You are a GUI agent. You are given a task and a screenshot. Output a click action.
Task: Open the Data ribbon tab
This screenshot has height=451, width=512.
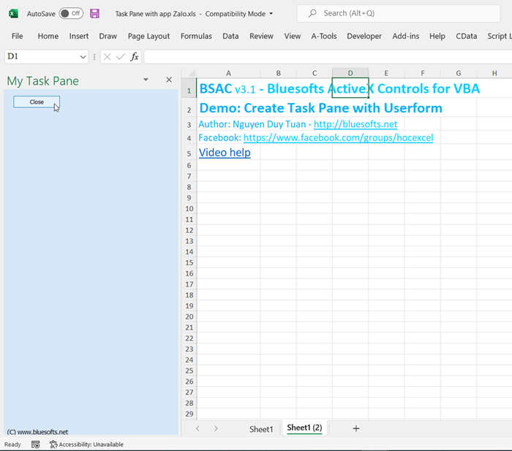click(230, 36)
